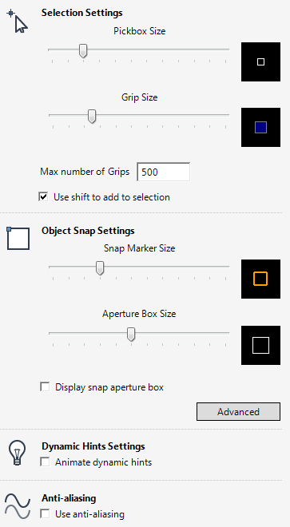Open Advanced object snap settings
The image size is (290, 527).
point(238,412)
